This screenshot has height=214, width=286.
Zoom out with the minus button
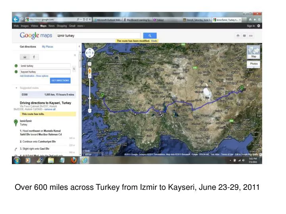(89, 111)
